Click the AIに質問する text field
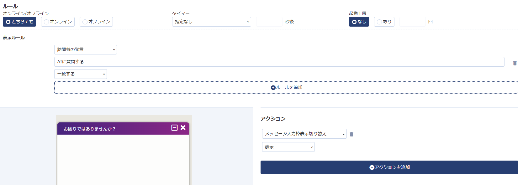Screen dimensions: 523x185 point(279,62)
